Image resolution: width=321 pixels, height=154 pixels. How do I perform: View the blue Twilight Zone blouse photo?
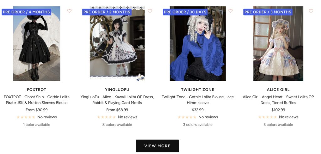197,44
